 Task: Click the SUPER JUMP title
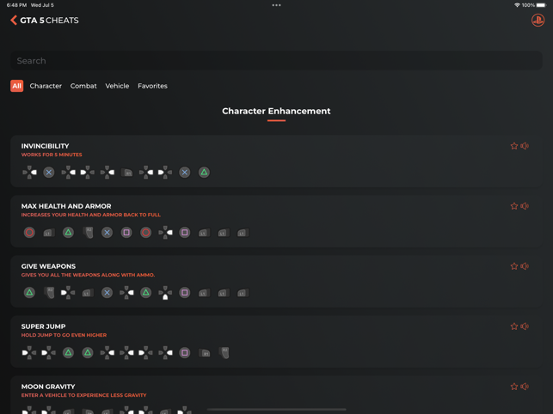pos(43,326)
